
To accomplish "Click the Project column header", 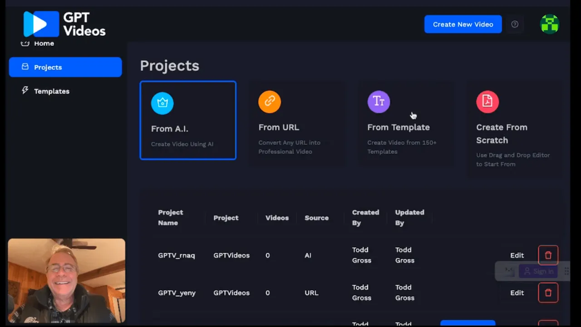I will point(226,218).
